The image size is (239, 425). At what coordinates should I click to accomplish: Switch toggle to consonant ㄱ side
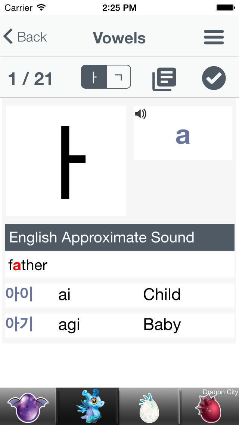pyautogui.click(x=119, y=77)
